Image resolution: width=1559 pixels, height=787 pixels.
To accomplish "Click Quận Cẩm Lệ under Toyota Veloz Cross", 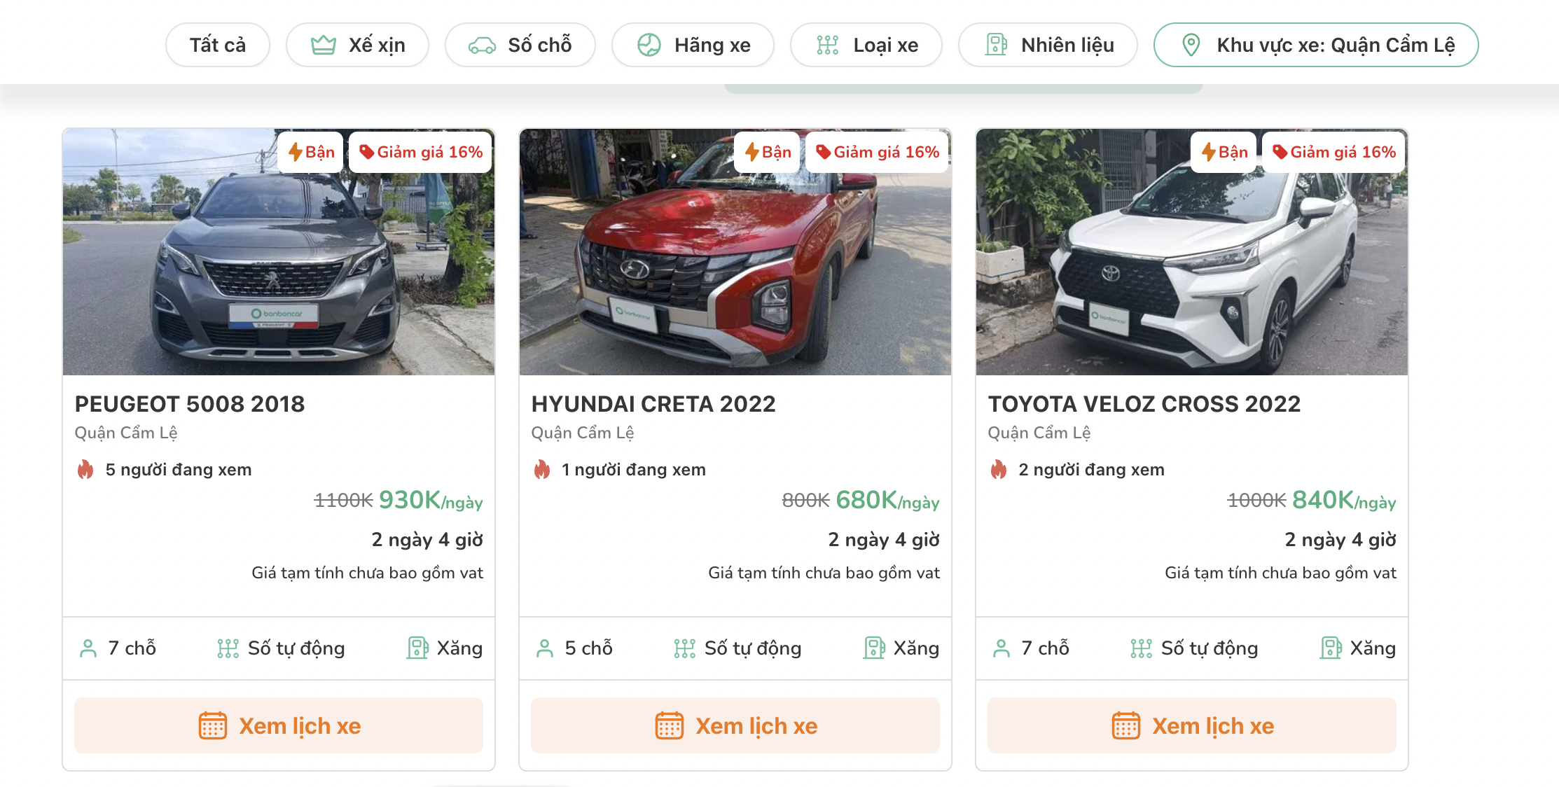I will (x=1039, y=433).
